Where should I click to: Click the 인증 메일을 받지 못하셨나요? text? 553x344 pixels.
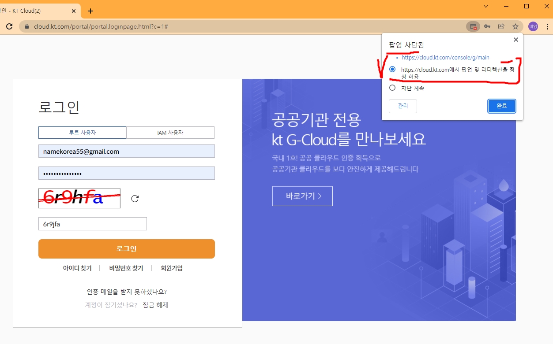click(x=127, y=292)
